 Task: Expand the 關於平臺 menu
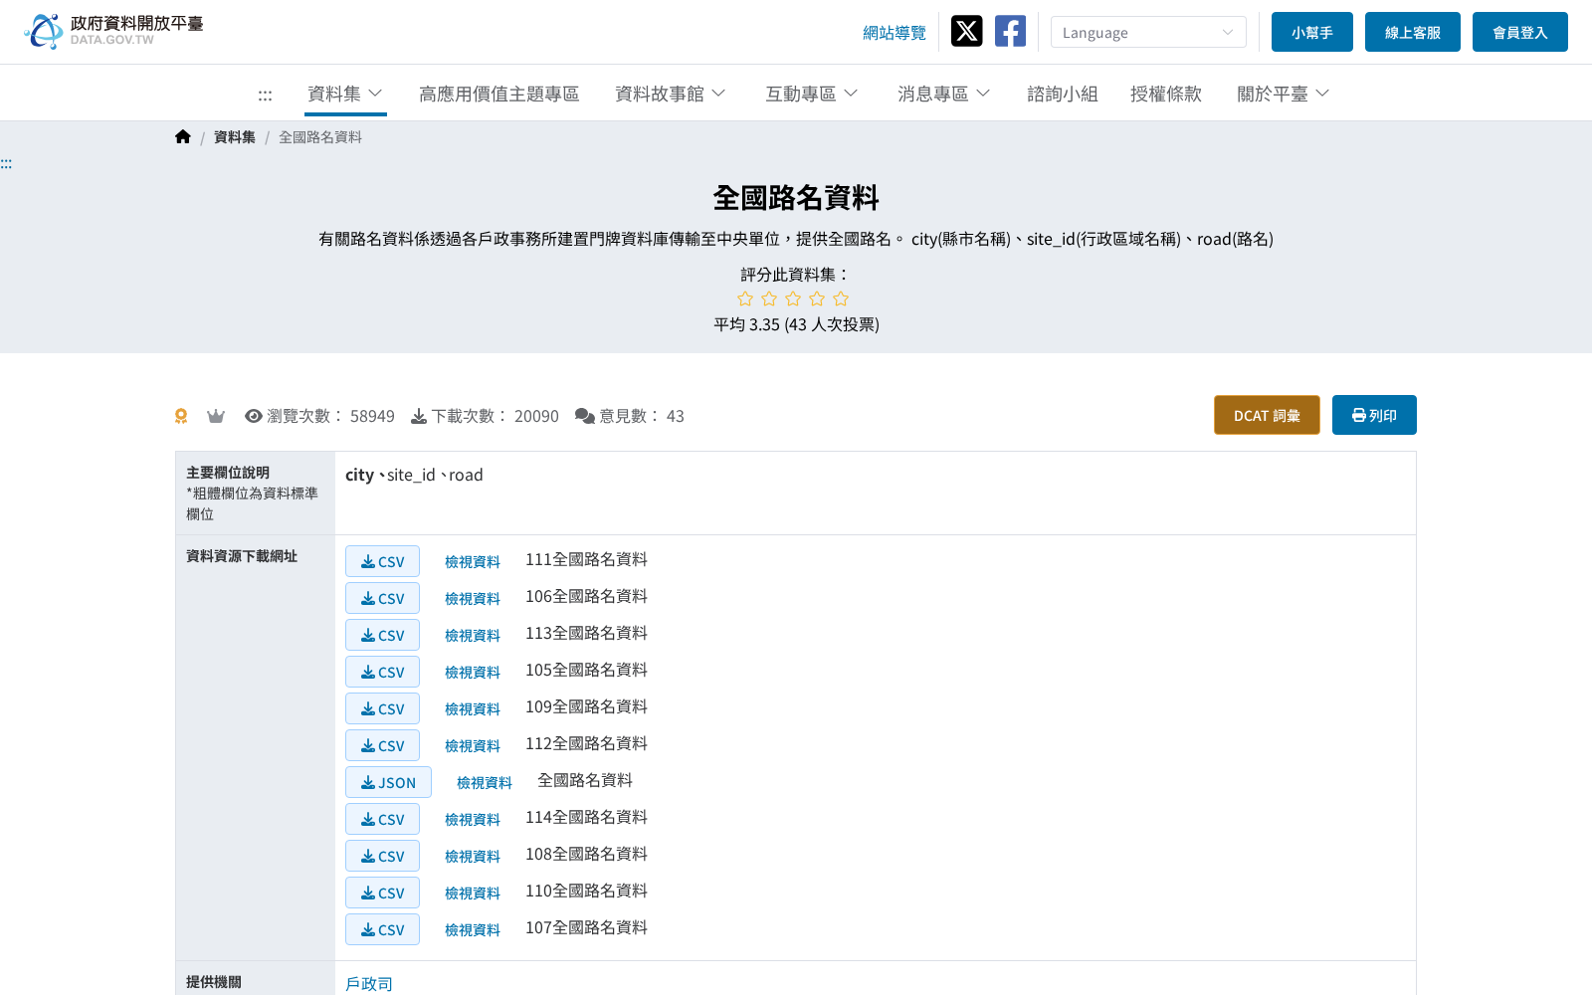tap(1284, 94)
